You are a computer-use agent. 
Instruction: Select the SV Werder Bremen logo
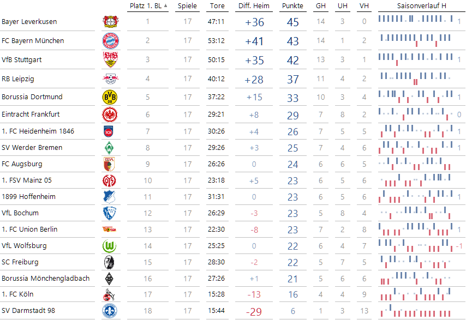[x=110, y=148]
